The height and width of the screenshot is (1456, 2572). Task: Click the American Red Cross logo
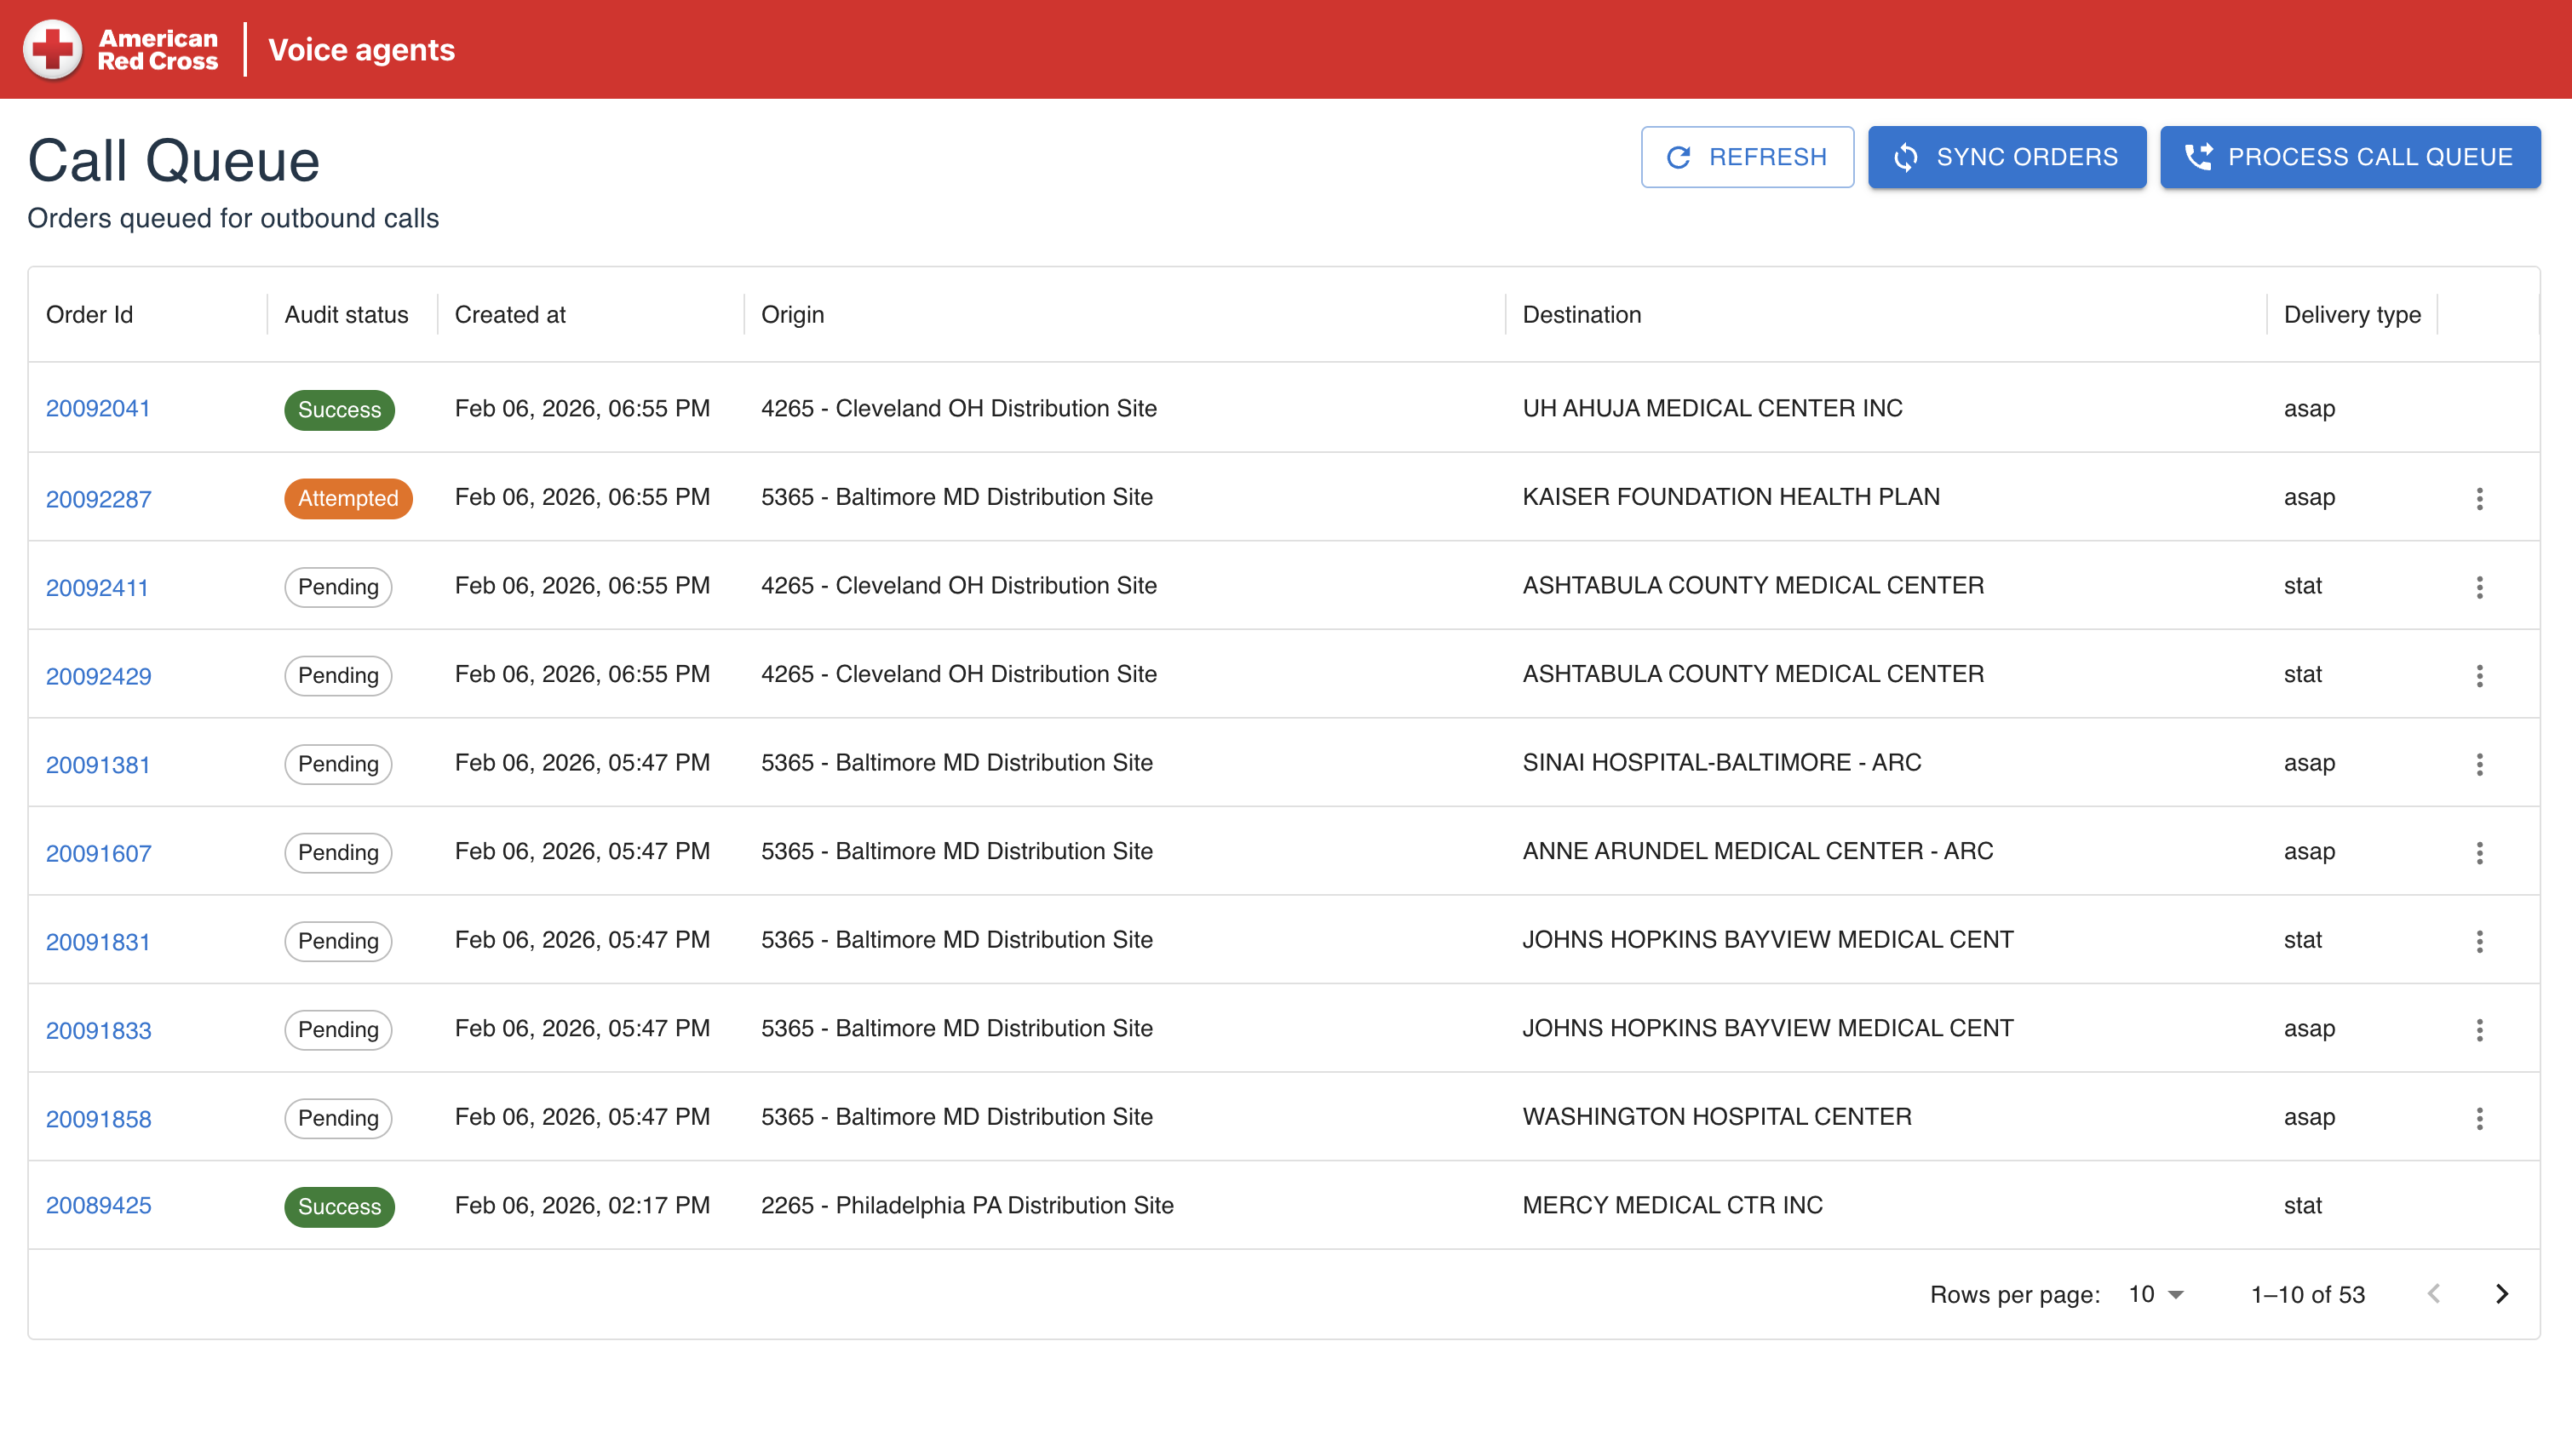click(121, 49)
